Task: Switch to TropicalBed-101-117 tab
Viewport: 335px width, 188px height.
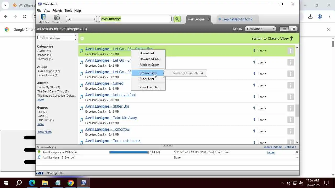Action: point(237,19)
